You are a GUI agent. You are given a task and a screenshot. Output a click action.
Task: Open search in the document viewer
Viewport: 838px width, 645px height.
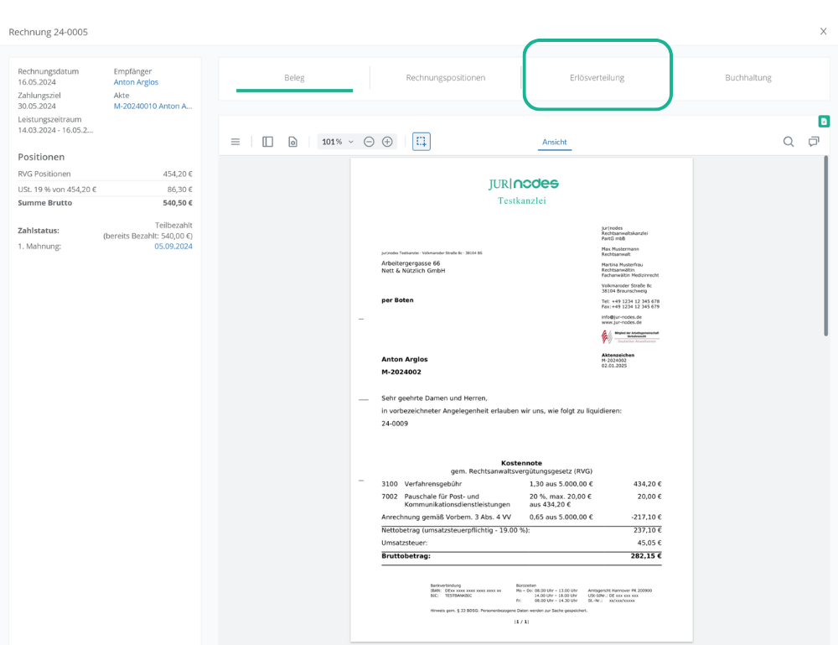click(789, 142)
